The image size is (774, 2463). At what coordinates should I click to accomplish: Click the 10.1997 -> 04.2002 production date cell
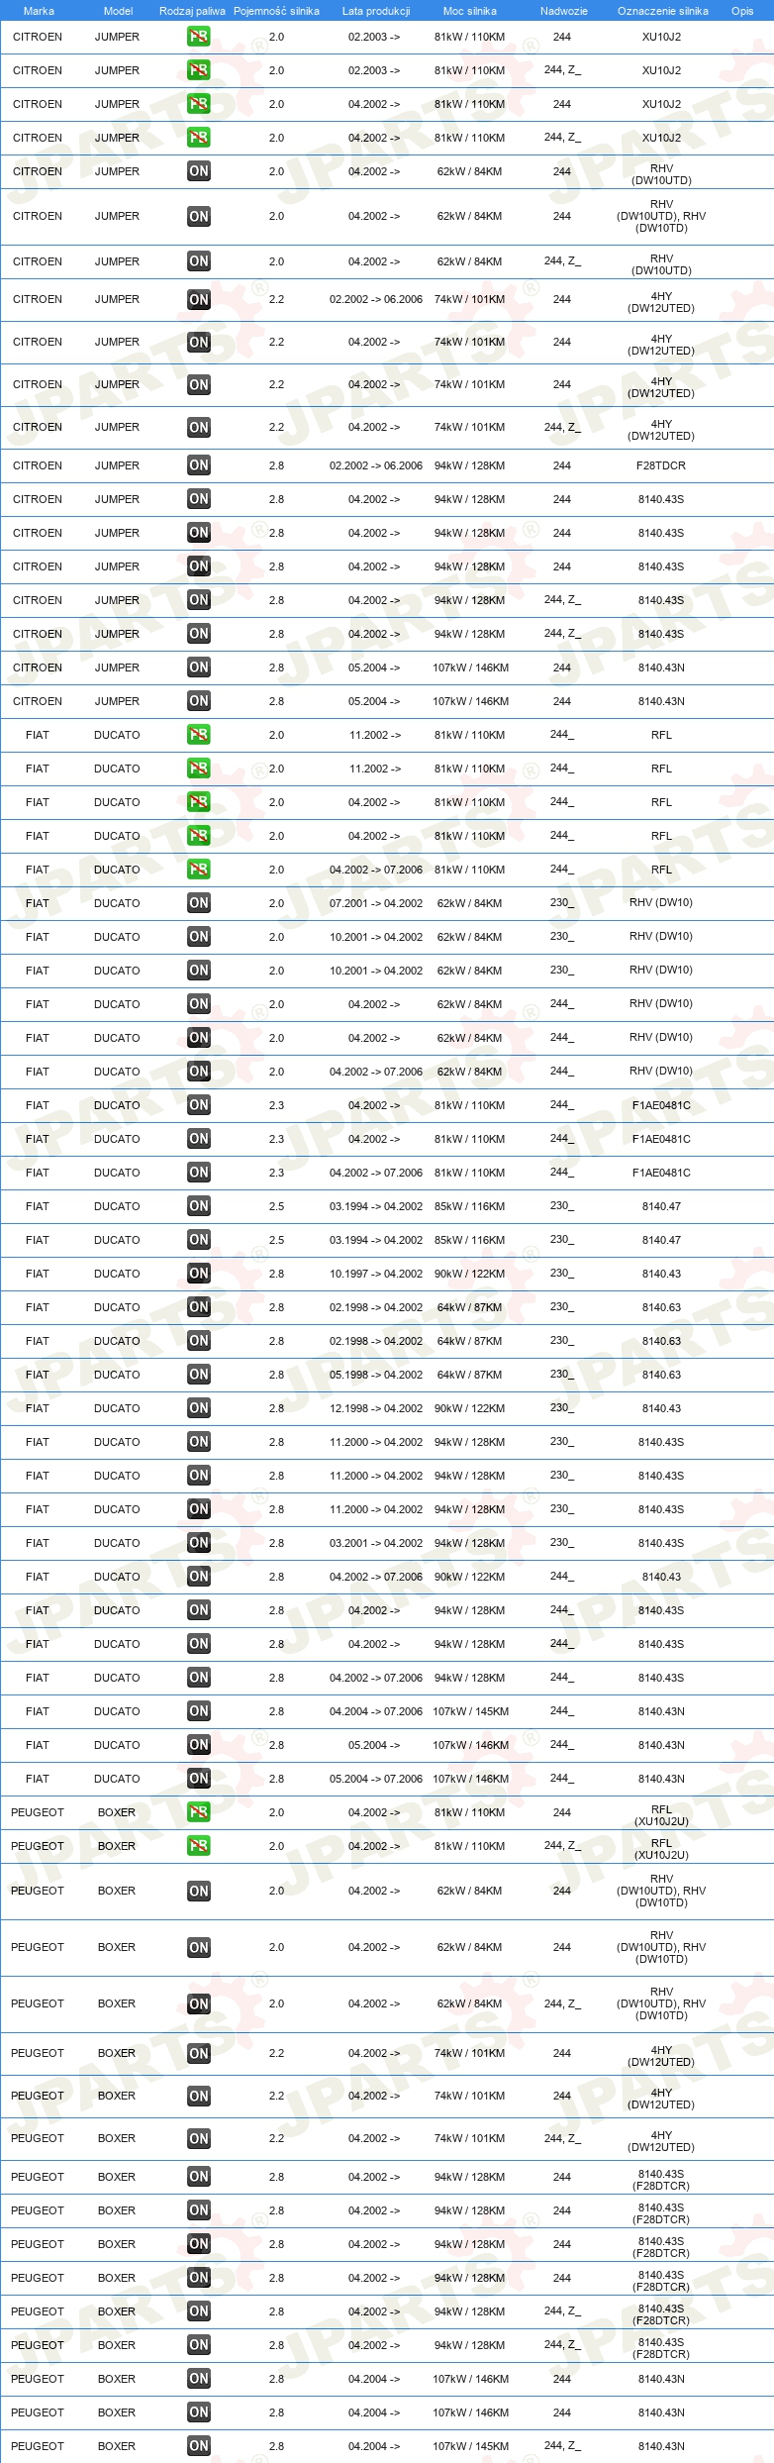(x=376, y=1274)
